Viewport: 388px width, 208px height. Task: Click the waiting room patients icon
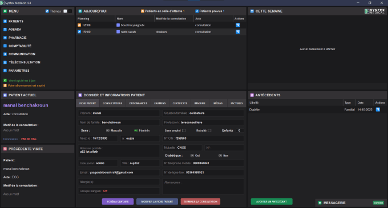143,11
